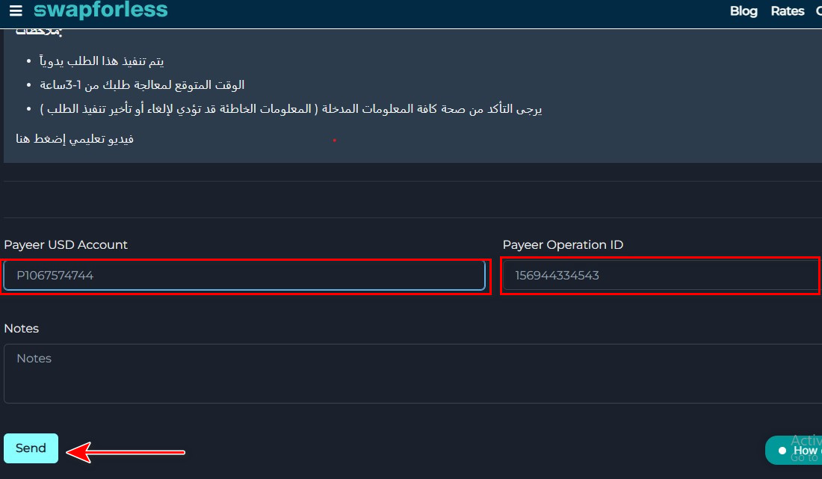
Task: Select the swapforless brand icon in header
Action: click(101, 10)
